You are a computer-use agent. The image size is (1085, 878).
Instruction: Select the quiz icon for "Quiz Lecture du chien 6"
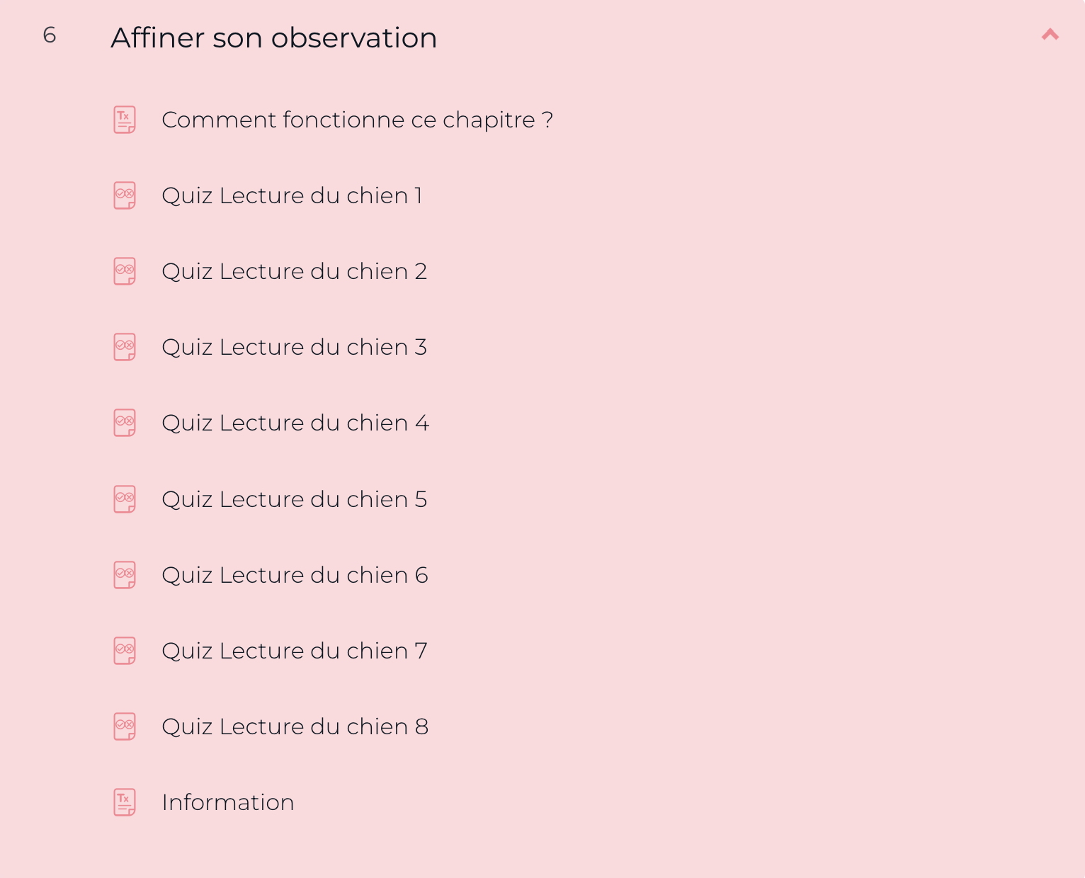(x=124, y=574)
